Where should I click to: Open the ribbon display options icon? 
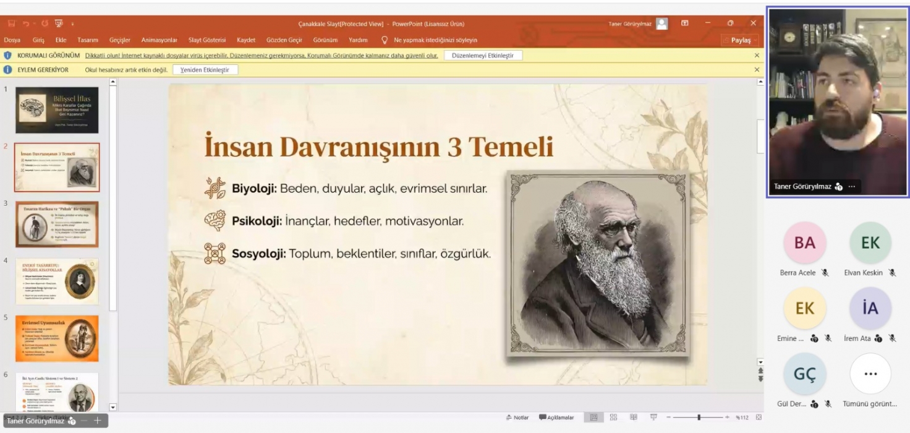tap(685, 24)
